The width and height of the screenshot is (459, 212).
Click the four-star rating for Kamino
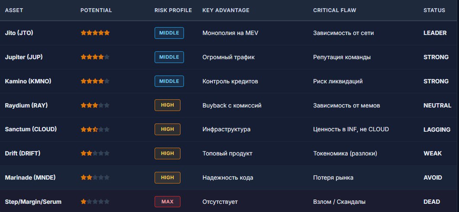click(95, 81)
